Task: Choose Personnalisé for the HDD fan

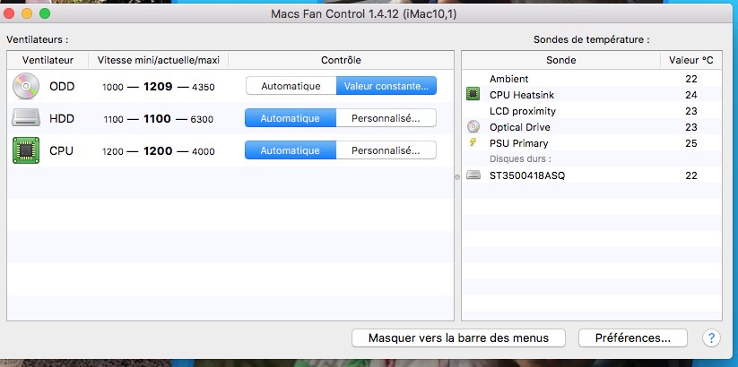Action: point(386,118)
